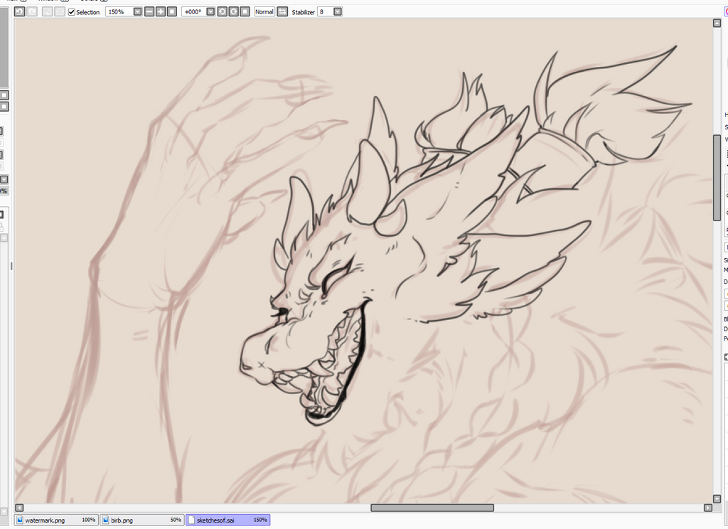Click the vertical scrollbar thumb
728x529 pixels.
717,178
